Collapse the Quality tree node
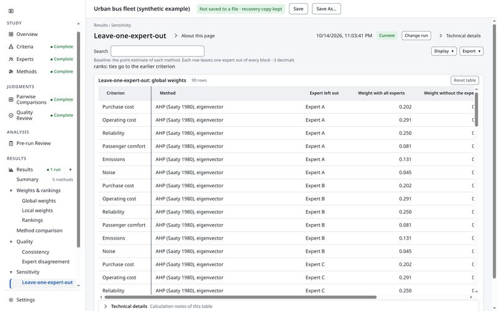The height and width of the screenshot is (311, 497). coord(11,241)
